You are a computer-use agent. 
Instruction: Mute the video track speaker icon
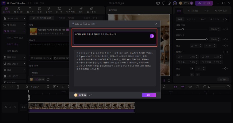[15, 107]
